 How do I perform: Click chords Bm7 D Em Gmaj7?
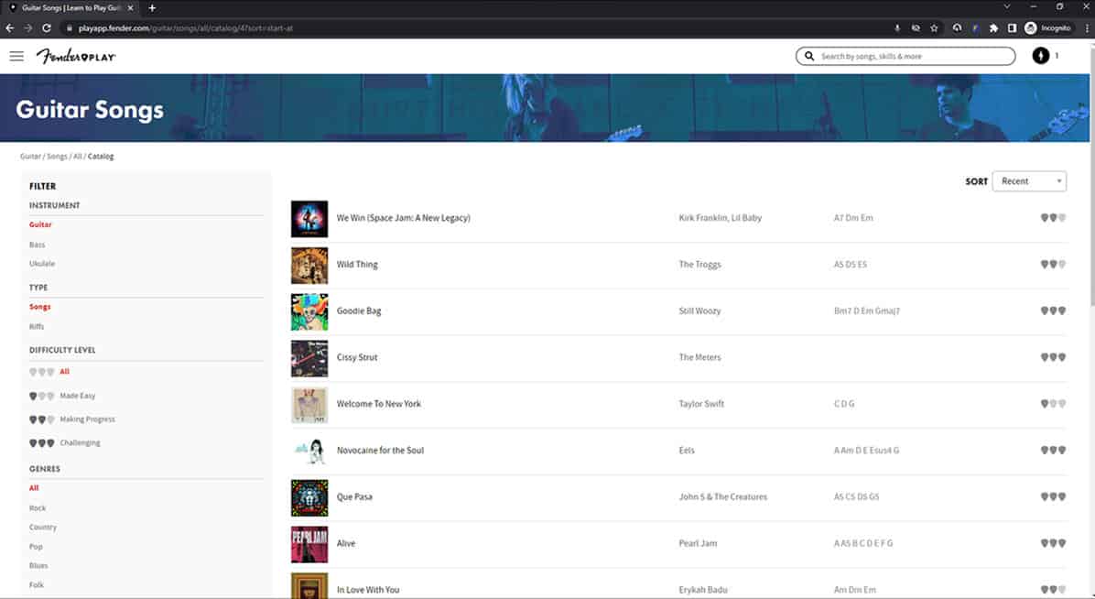coord(867,311)
